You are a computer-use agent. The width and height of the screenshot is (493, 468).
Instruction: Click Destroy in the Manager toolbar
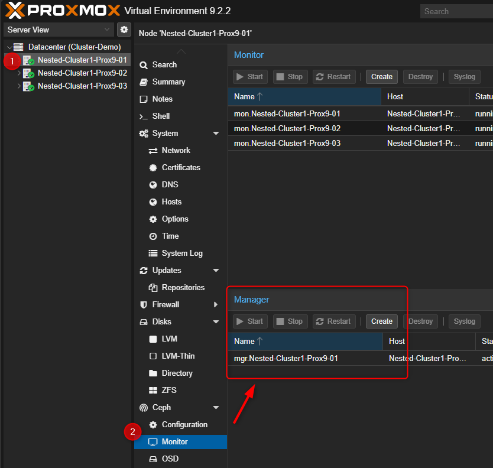[x=420, y=321]
